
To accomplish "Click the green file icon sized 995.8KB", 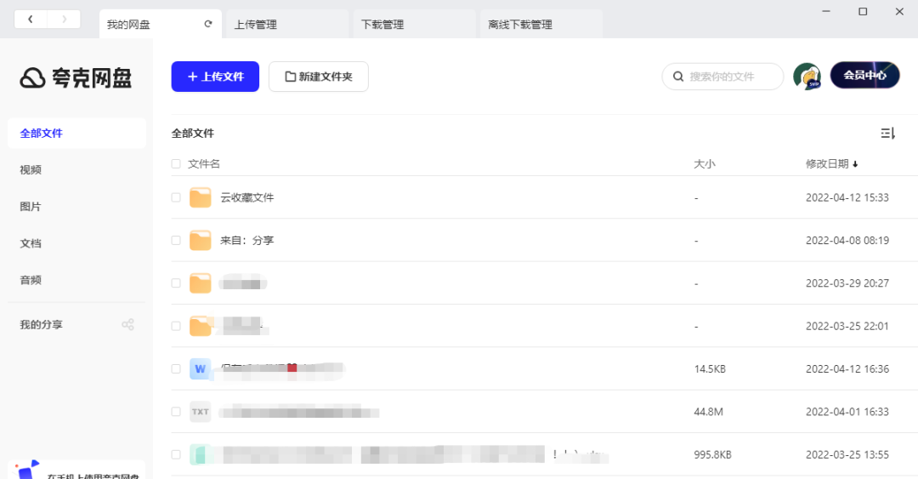I will pos(201,454).
